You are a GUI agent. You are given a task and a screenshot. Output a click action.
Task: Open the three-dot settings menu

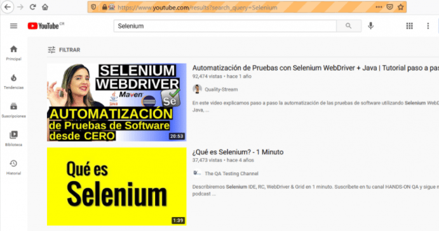point(428,26)
